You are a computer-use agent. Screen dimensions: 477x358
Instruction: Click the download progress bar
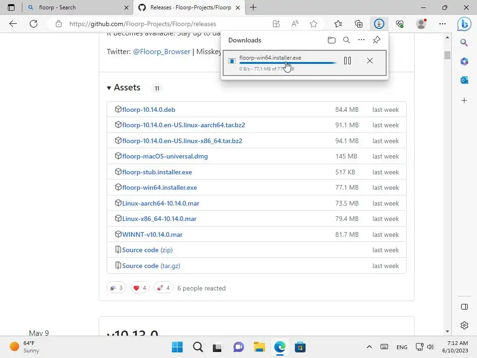[288, 63]
